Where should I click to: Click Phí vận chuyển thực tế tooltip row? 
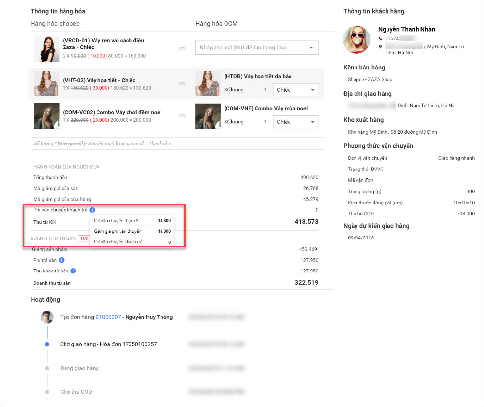[x=132, y=220]
